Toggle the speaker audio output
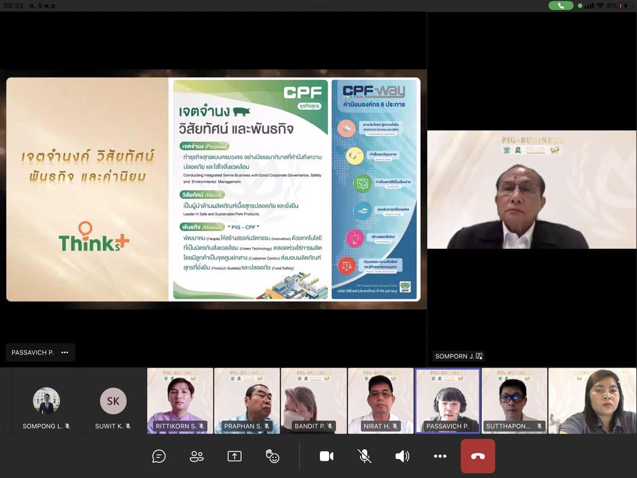This screenshot has height=478, width=637. (402, 456)
